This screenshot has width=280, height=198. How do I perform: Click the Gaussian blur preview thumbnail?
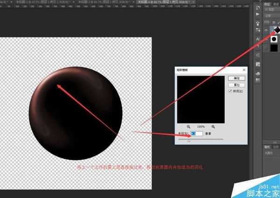[201, 99]
